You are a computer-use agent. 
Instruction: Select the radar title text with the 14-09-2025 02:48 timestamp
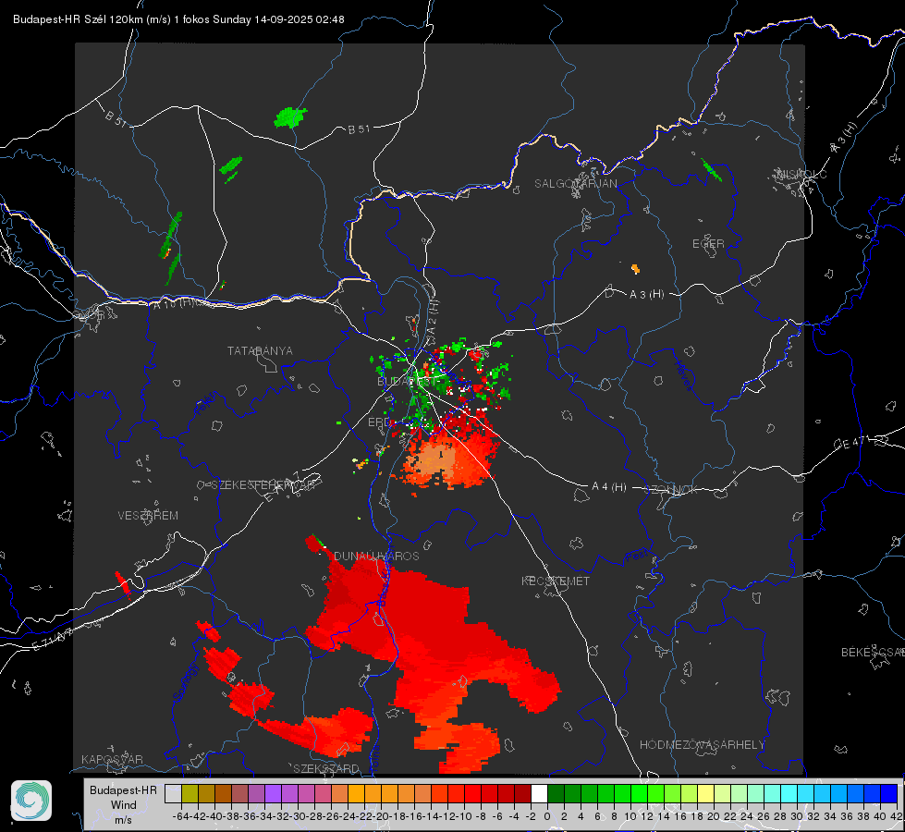(178, 19)
